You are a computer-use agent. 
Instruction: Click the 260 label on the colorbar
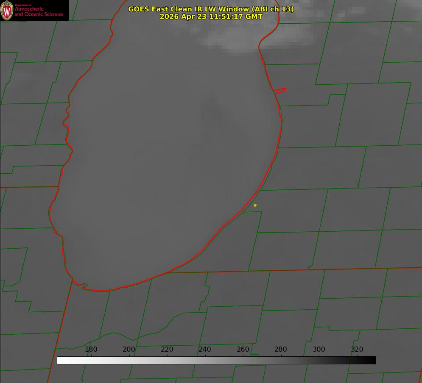click(243, 349)
